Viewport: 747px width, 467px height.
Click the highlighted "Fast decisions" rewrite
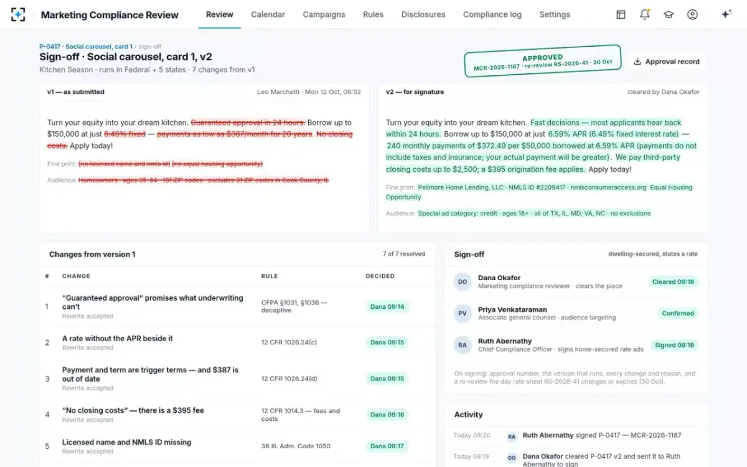[x=533, y=128]
